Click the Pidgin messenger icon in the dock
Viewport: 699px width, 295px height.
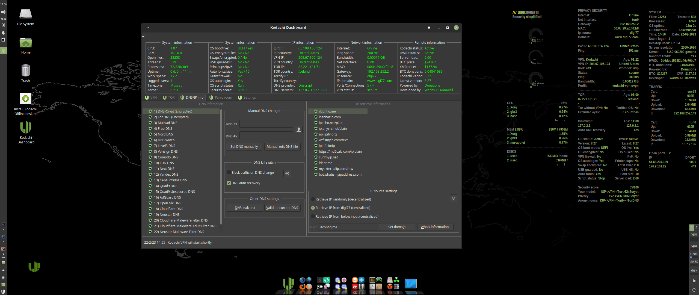(x=327, y=287)
